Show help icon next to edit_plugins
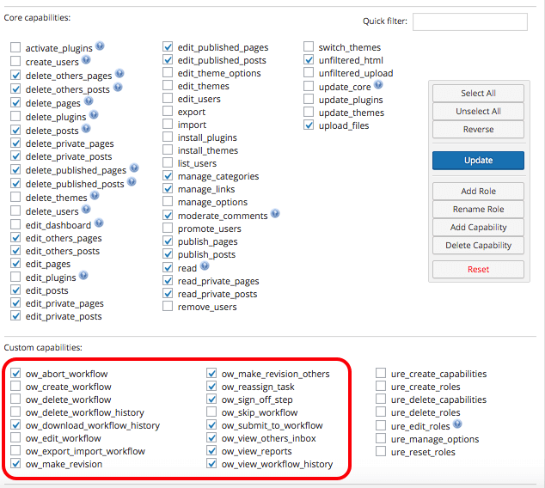 (x=83, y=276)
